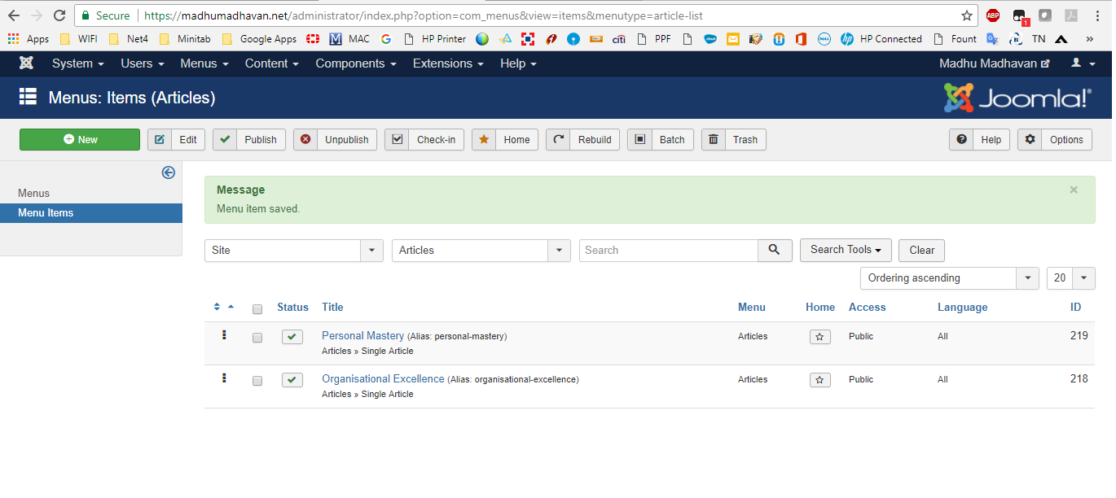Expand the Search Tools dropdown
Screen dimensions: 1116x498
pyautogui.click(x=846, y=250)
